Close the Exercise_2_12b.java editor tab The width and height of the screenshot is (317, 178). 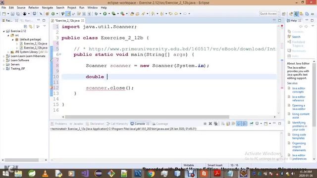tap(83, 21)
